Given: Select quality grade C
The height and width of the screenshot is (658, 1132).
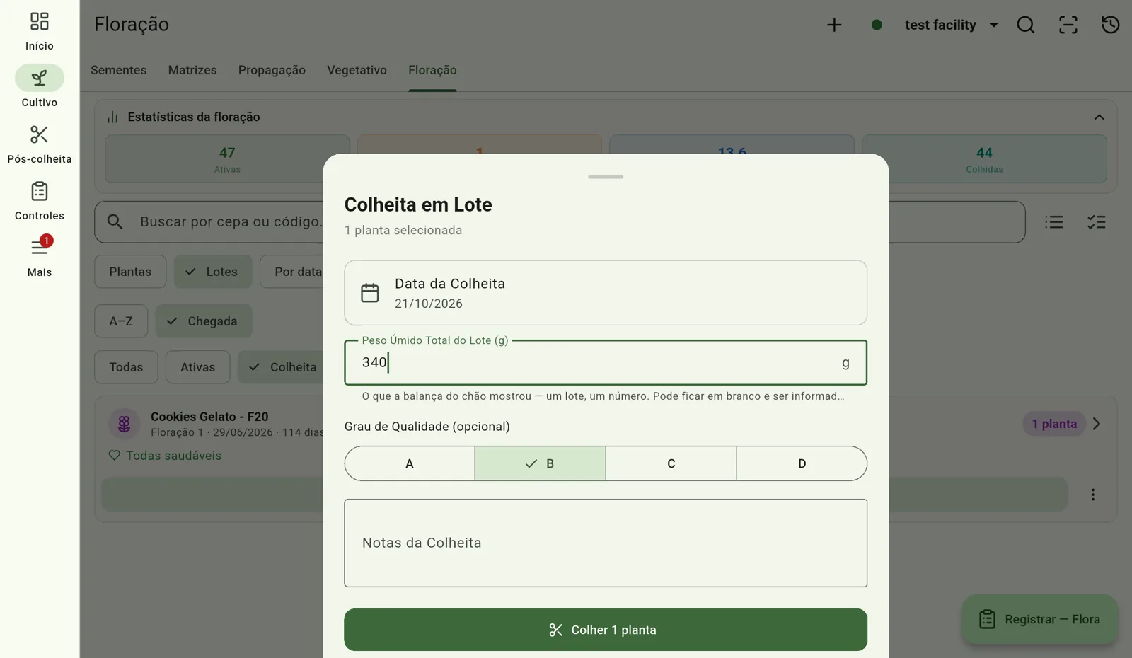Looking at the screenshot, I should coord(671,463).
